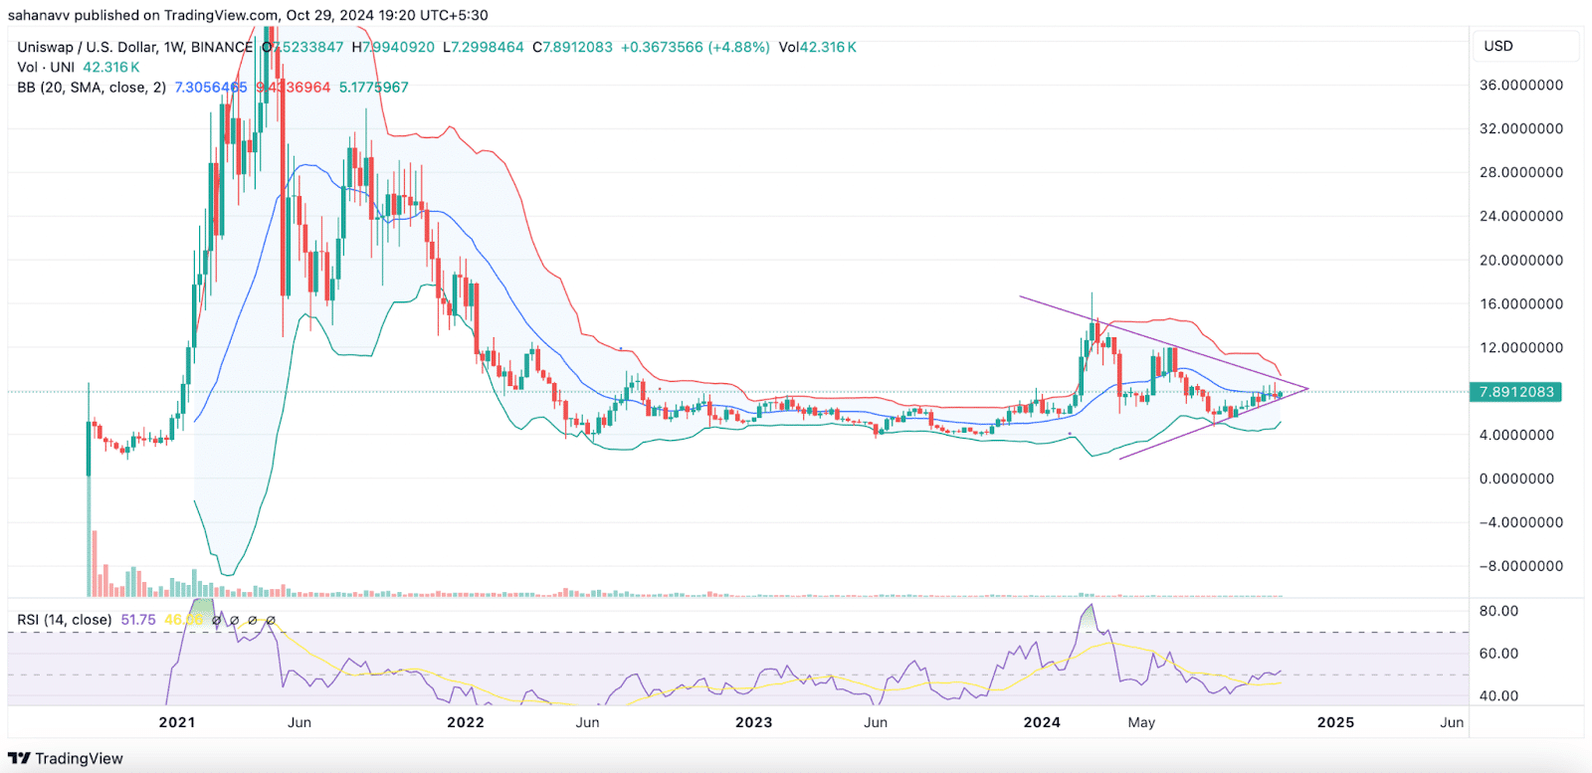Click the H7.9940920 high value

pos(393,47)
